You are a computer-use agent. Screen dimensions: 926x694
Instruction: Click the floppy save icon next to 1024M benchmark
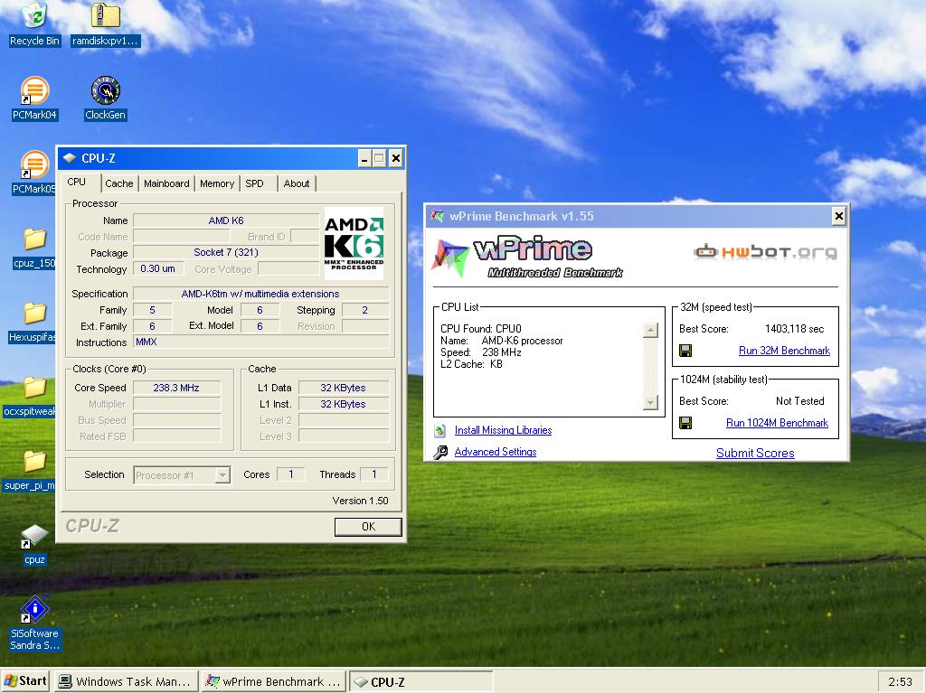tap(685, 423)
